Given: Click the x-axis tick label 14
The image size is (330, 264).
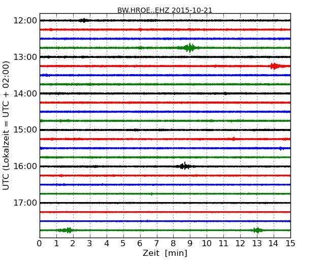Looking at the screenshot, I should [274, 243].
